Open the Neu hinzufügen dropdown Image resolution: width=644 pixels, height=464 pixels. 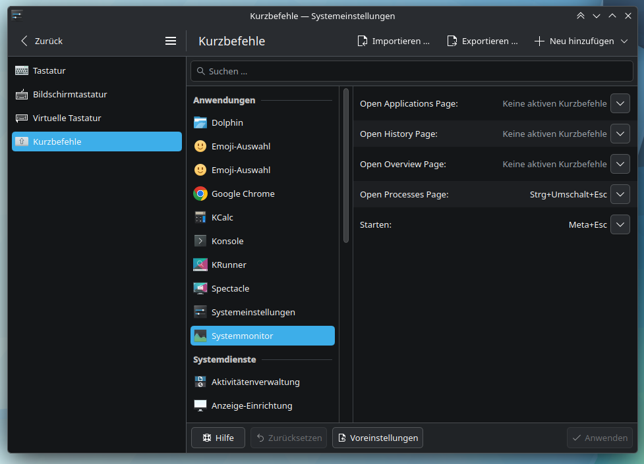tap(581, 41)
